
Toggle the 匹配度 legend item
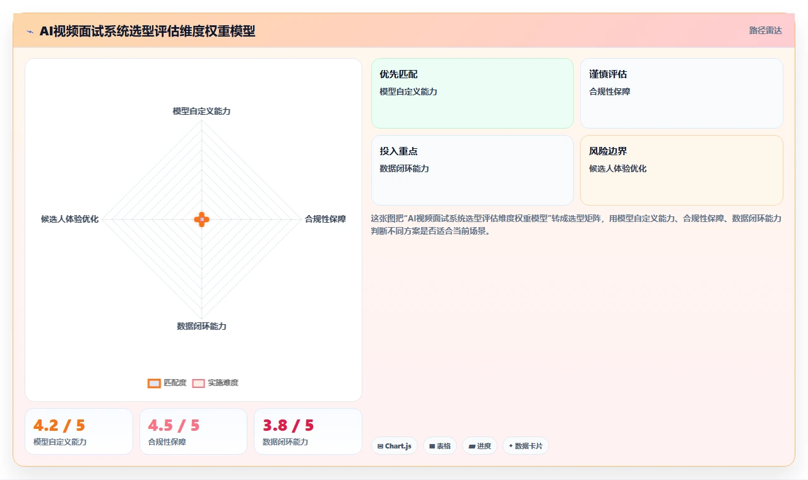point(167,383)
